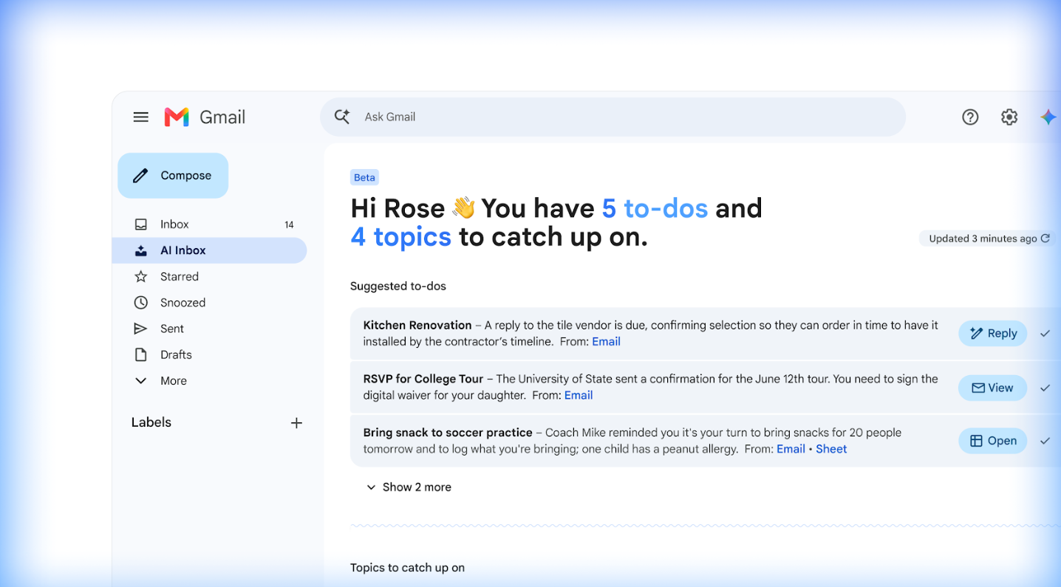Mark soccer practice snack to-do as done
The height and width of the screenshot is (587, 1061).
pyautogui.click(x=1045, y=441)
